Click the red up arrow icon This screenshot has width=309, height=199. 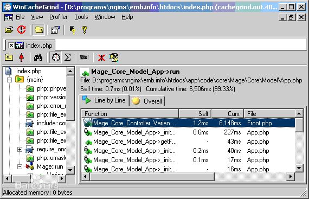pyautogui.click(x=22, y=57)
